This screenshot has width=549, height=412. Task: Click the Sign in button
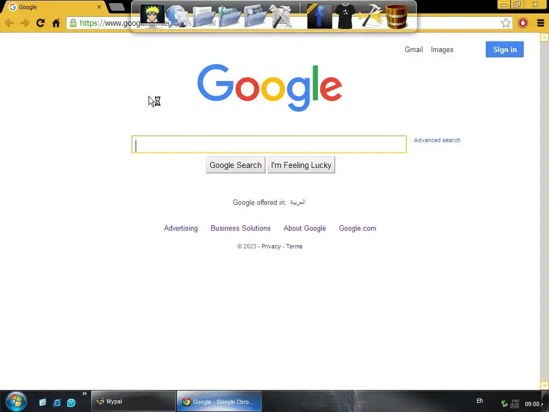click(x=505, y=49)
